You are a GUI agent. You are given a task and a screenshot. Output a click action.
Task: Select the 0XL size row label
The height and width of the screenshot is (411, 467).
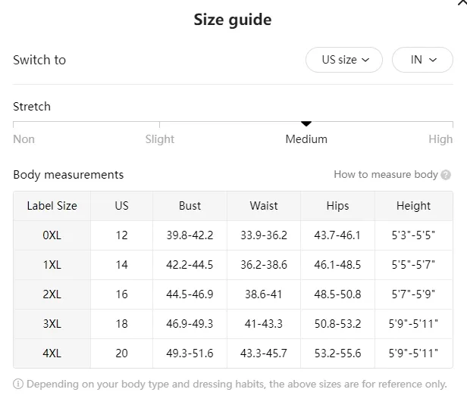coord(52,235)
